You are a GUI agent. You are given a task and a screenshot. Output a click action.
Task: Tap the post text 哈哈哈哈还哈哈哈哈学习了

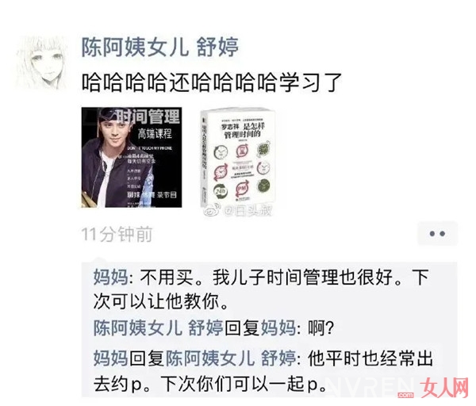[x=212, y=82]
